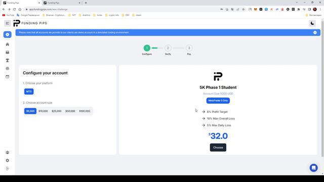
Task: Close the second Funding Pips tab
Action: (79, 3)
